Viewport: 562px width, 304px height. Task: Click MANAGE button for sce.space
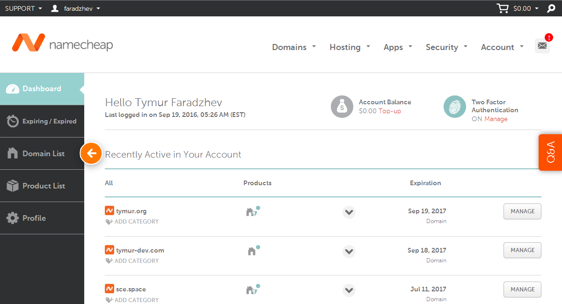coord(522,290)
